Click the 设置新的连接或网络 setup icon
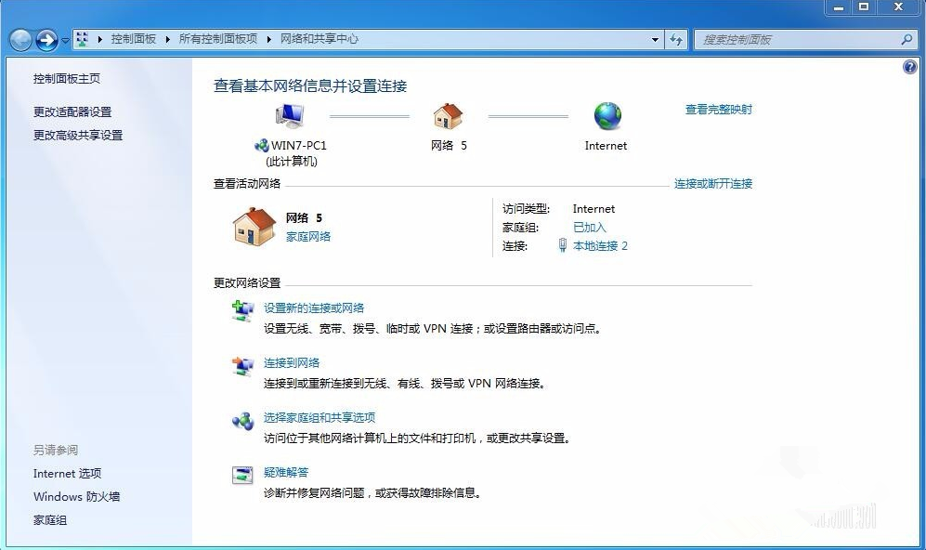 click(241, 311)
